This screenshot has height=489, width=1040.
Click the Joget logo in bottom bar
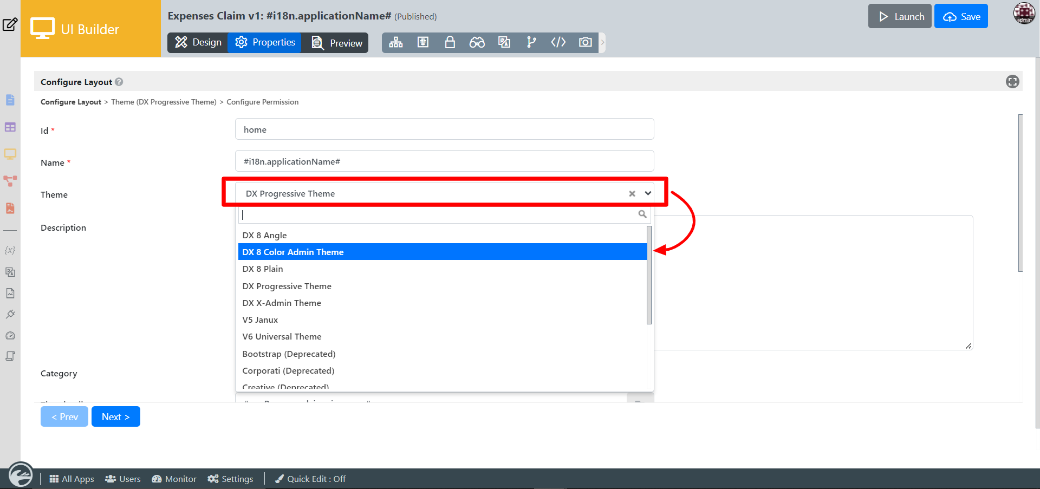[21, 475]
